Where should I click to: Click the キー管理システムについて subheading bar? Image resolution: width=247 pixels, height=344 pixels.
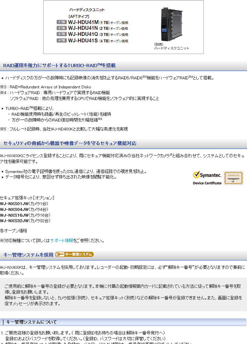pyautogui.click(x=123, y=322)
